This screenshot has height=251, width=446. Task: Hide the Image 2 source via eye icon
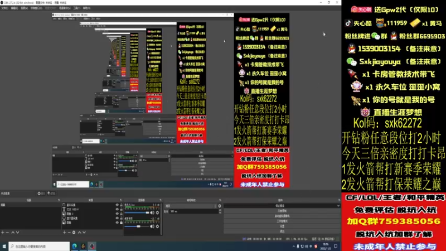[117, 214]
